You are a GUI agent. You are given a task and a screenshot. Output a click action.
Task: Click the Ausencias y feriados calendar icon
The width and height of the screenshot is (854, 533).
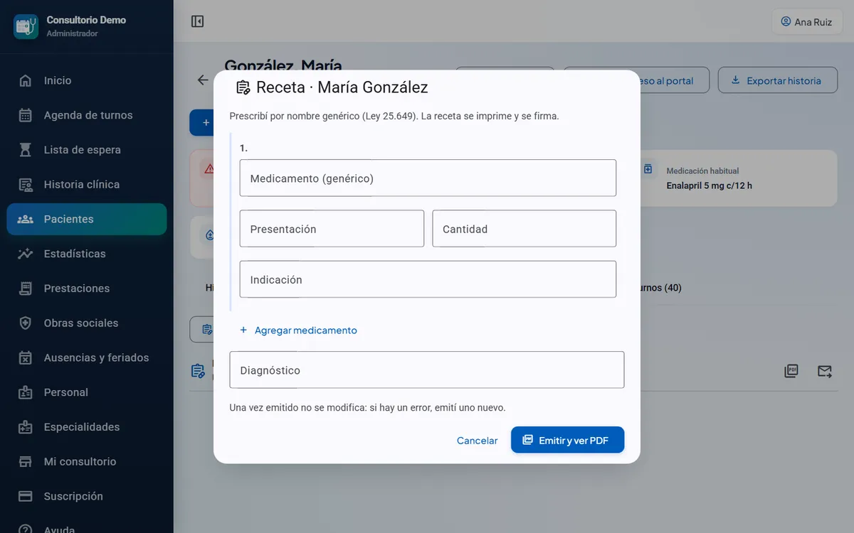click(x=26, y=357)
